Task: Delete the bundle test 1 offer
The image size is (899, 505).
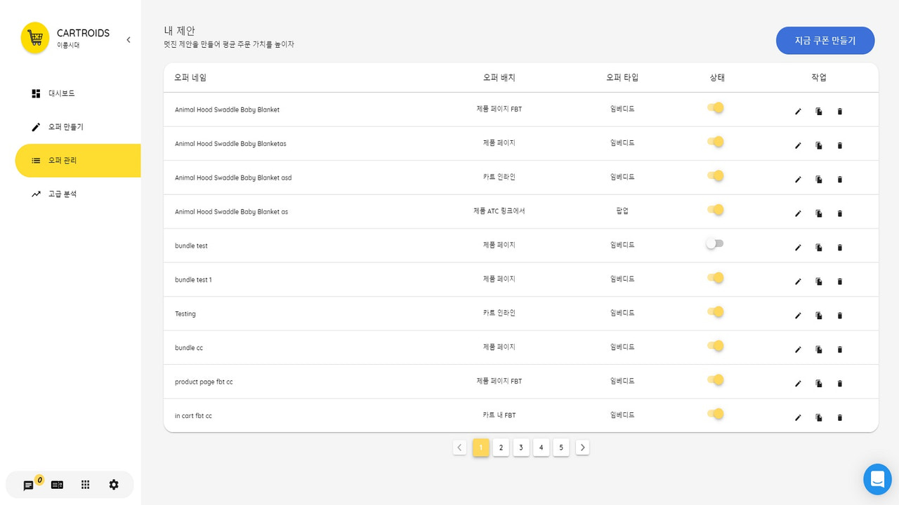Action: tap(839, 282)
